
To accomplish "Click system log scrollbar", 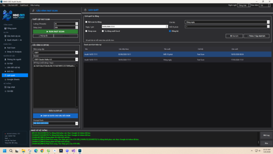I will 258,139.
